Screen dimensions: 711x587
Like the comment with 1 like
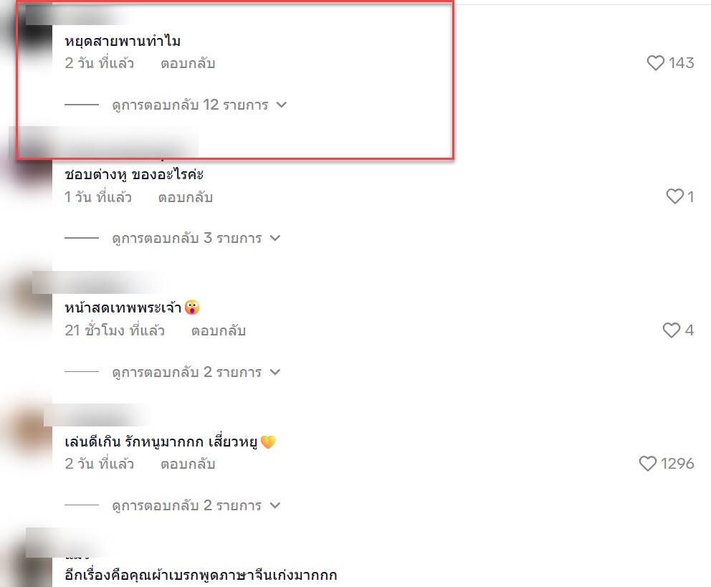(674, 196)
